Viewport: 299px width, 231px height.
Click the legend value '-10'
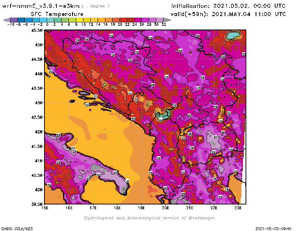point(11,25)
